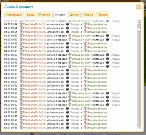Click the Личный кабинет title text

pyautogui.click(x=19, y=7)
